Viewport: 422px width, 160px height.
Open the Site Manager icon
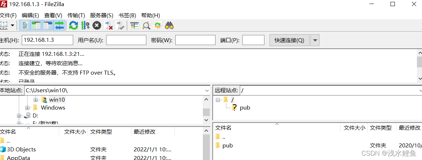[4, 26]
